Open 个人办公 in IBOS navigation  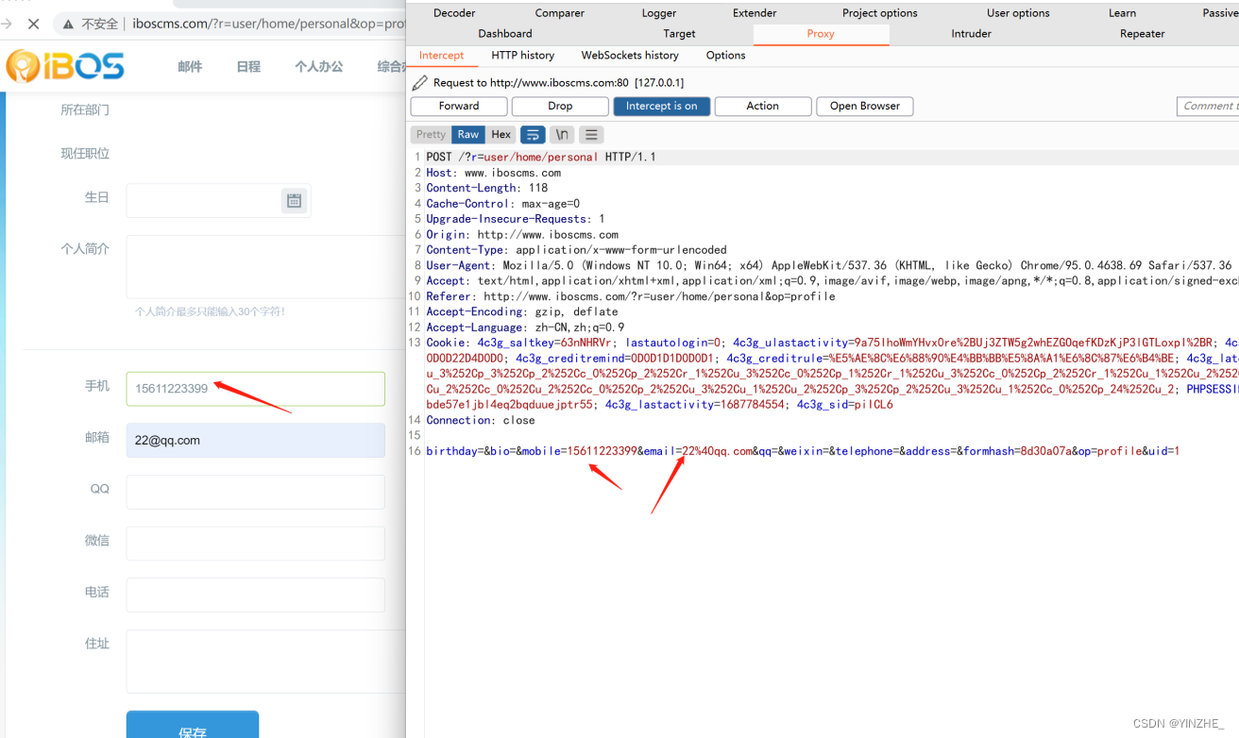[x=319, y=67]
